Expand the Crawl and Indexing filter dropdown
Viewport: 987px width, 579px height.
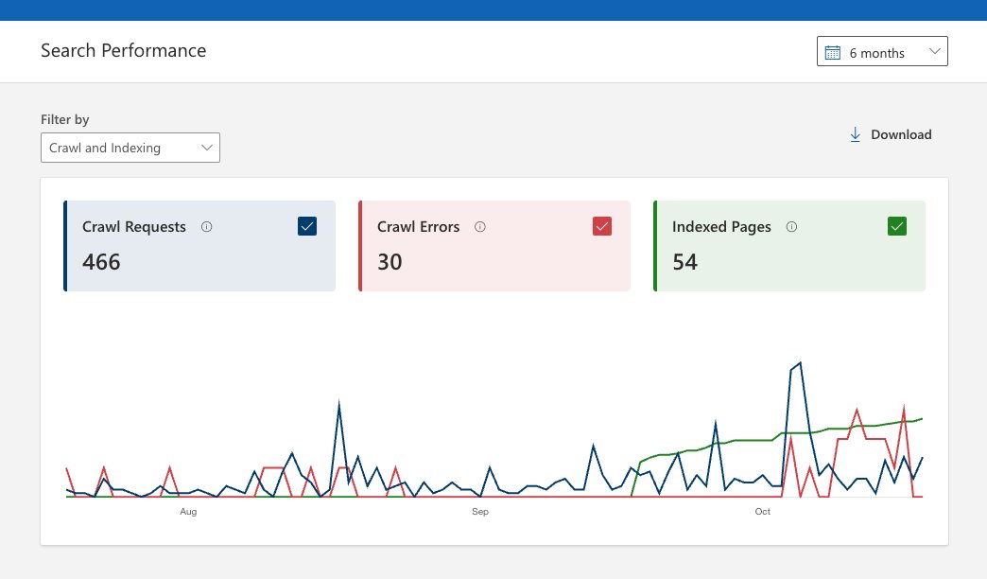[x=130, y=148]
